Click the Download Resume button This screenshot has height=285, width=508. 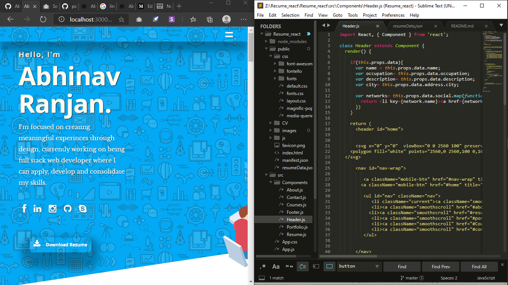tap(60, 245)
